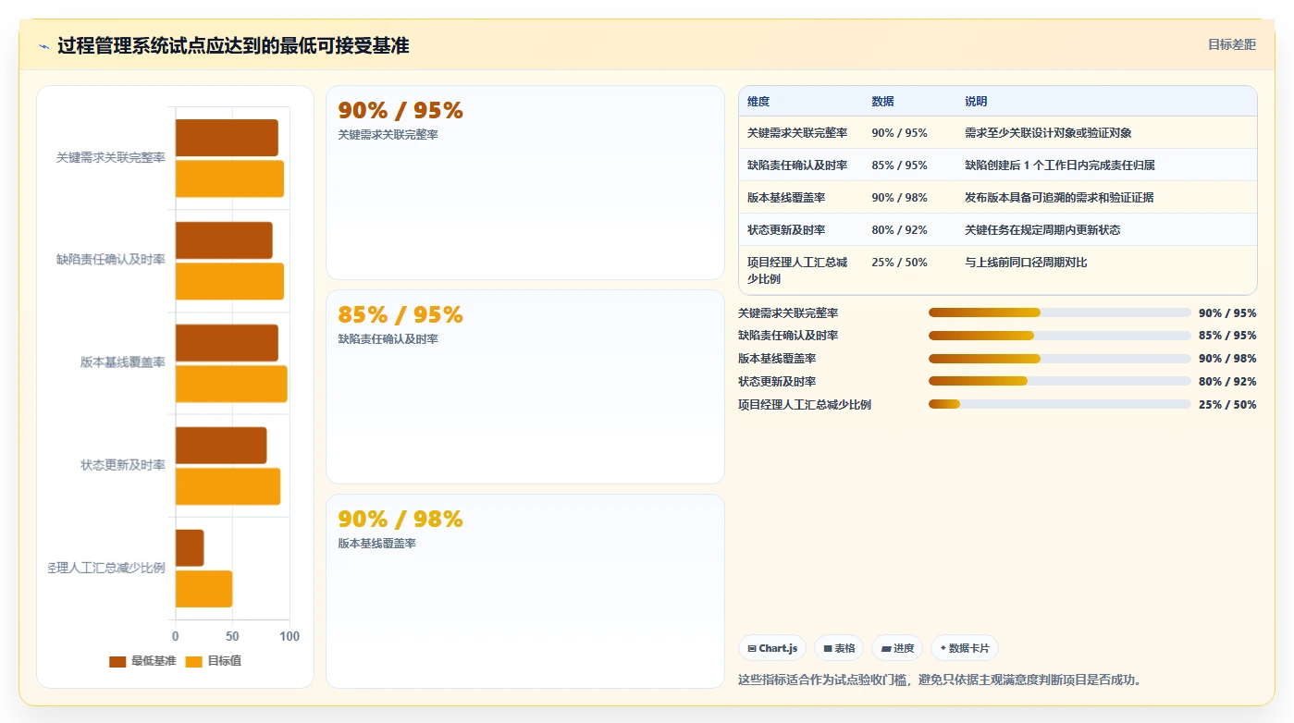
Task: Click the page title 过程管理系统试点应达到的最低可接受基准
Action: pyautogui.click(x=233, y=45)
